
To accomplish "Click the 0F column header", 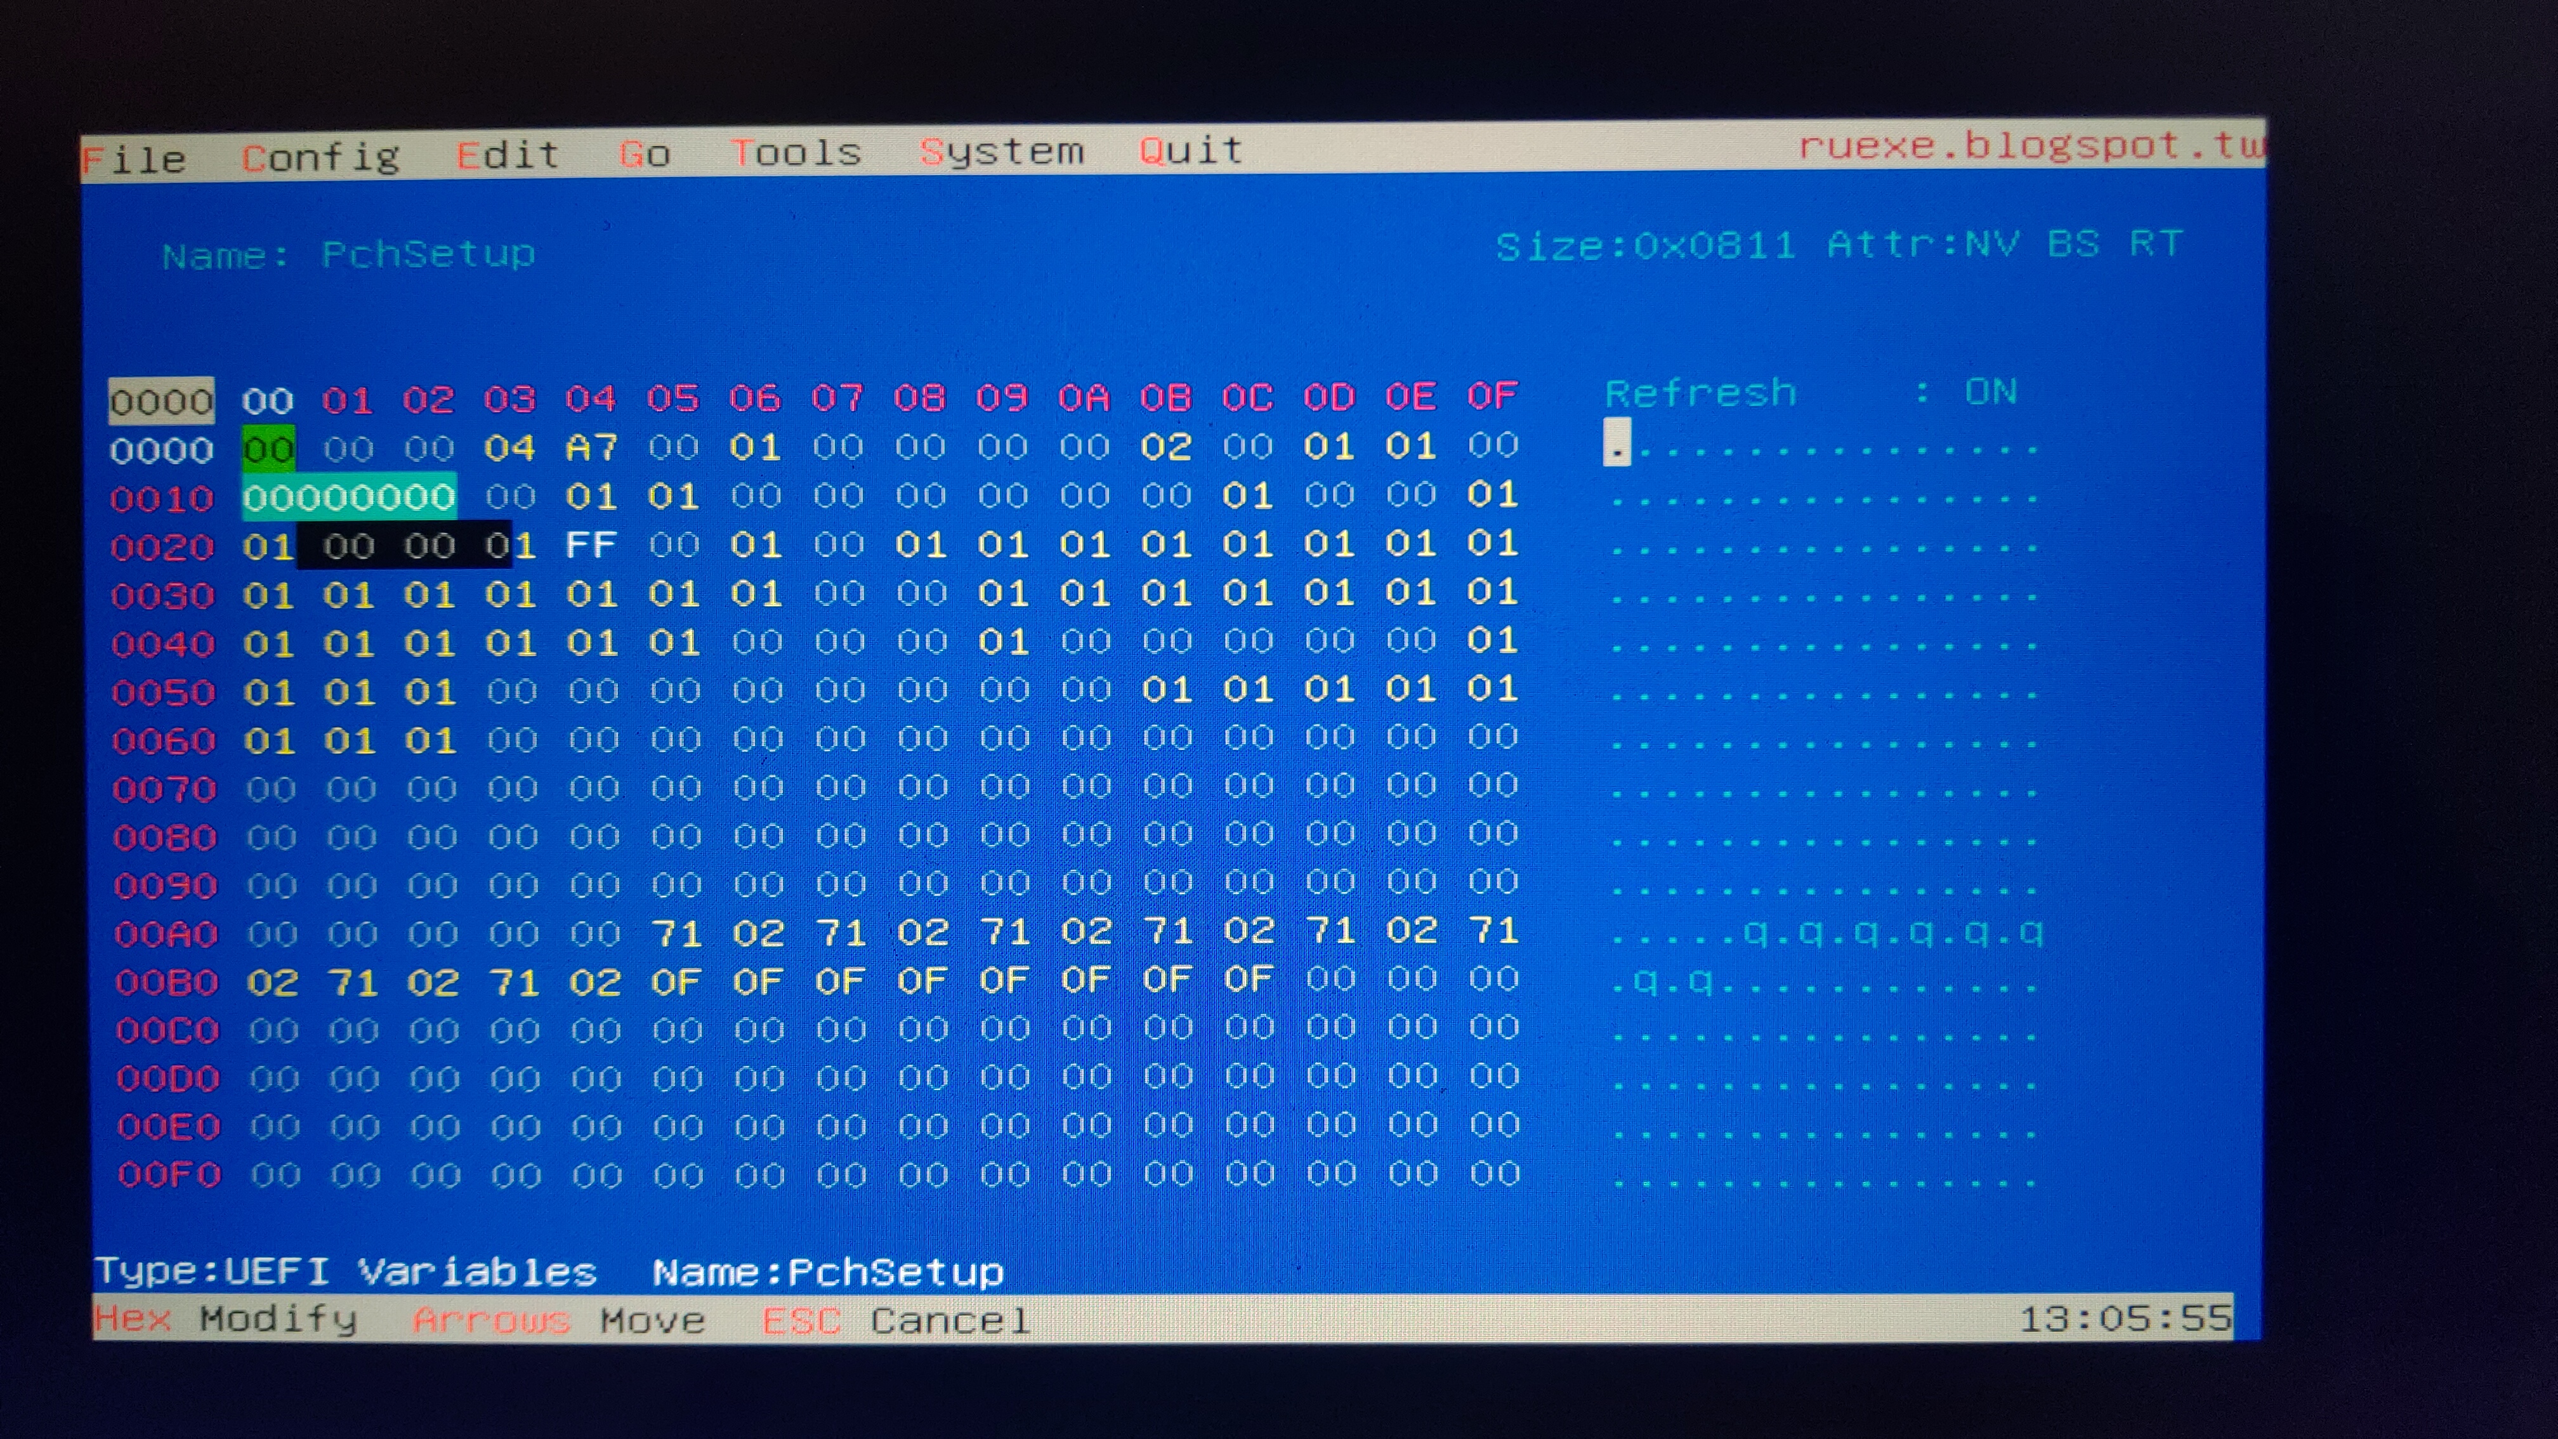I will point(1492,397).
